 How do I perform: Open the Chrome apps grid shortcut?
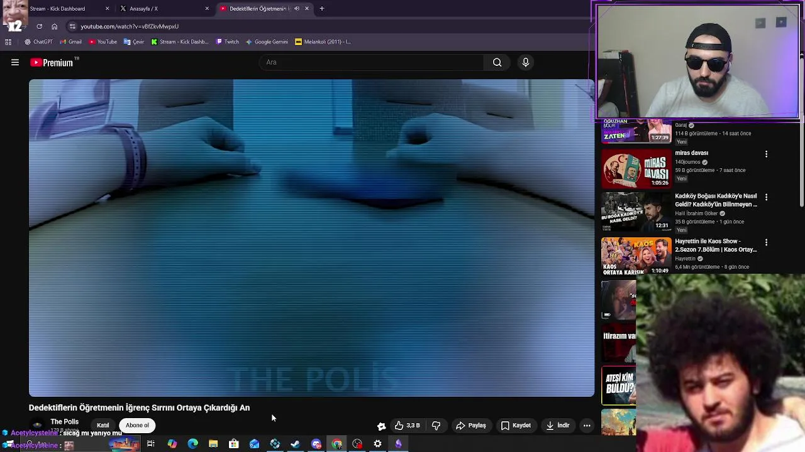click(x=8, y=42)
